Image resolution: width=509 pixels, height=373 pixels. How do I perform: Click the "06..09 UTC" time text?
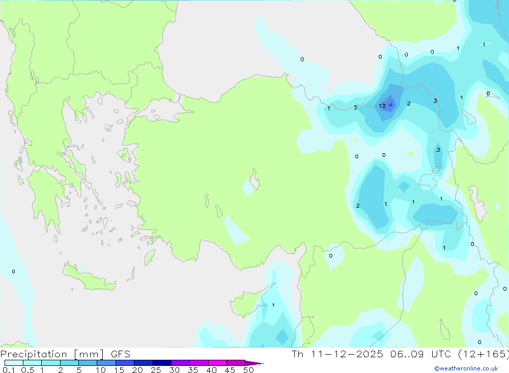pos(421,354)
